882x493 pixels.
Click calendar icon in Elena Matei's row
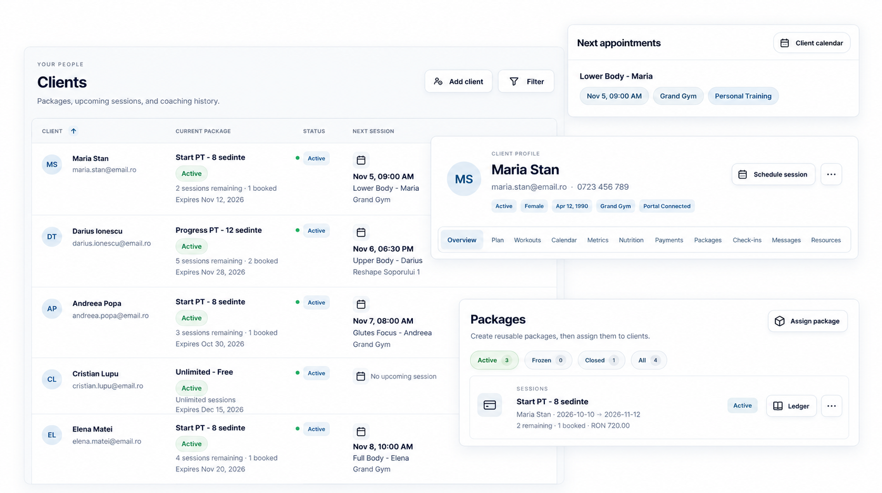[x=361, y=432]
